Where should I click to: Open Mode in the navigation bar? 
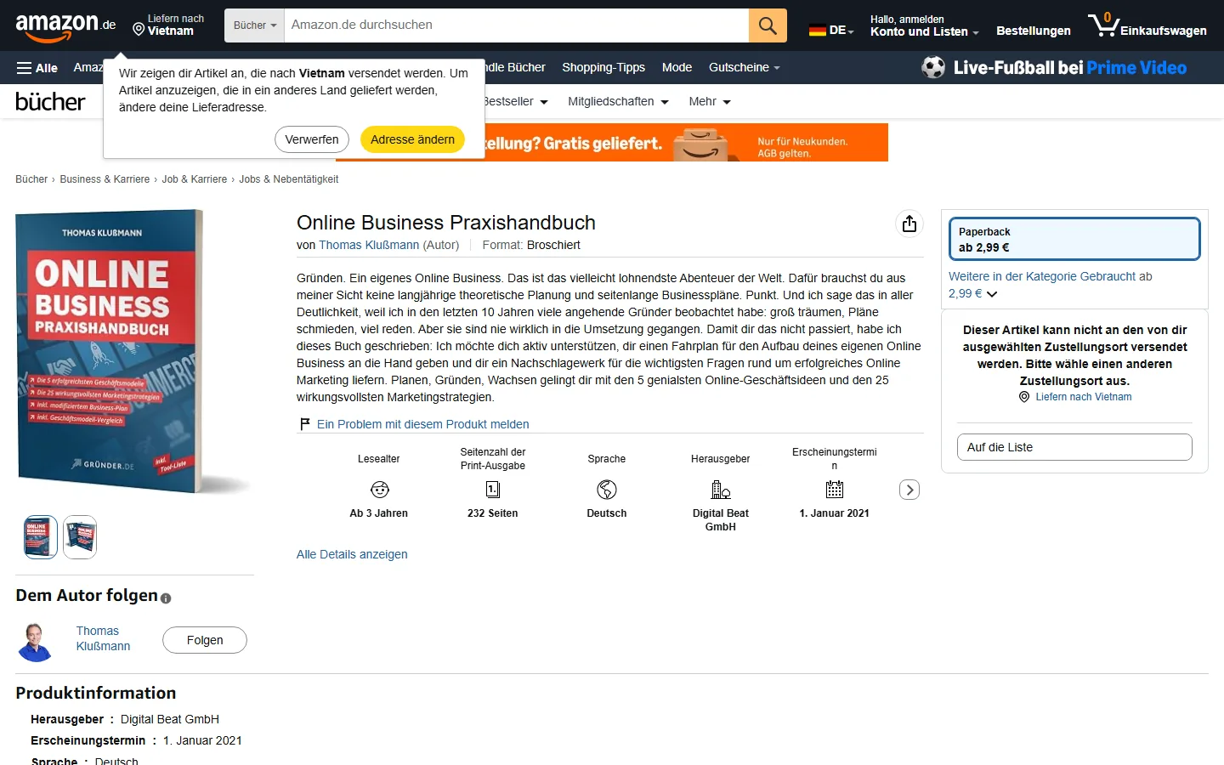677,67
